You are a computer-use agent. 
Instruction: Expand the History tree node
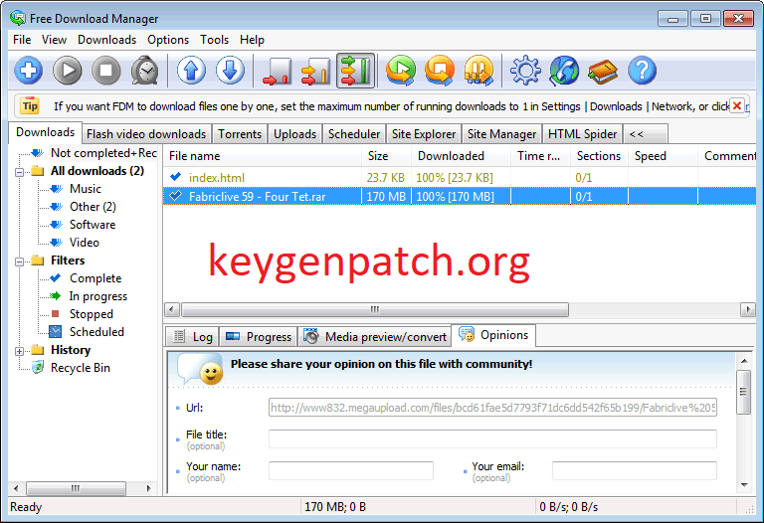pyautogui.click(x=19, y=351)
